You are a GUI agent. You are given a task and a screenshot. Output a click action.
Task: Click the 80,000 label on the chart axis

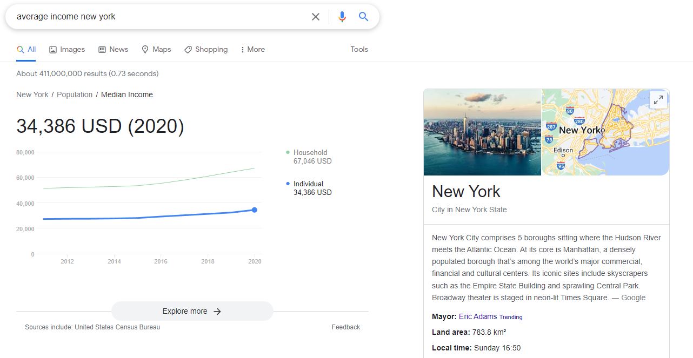tap(25, 153)
